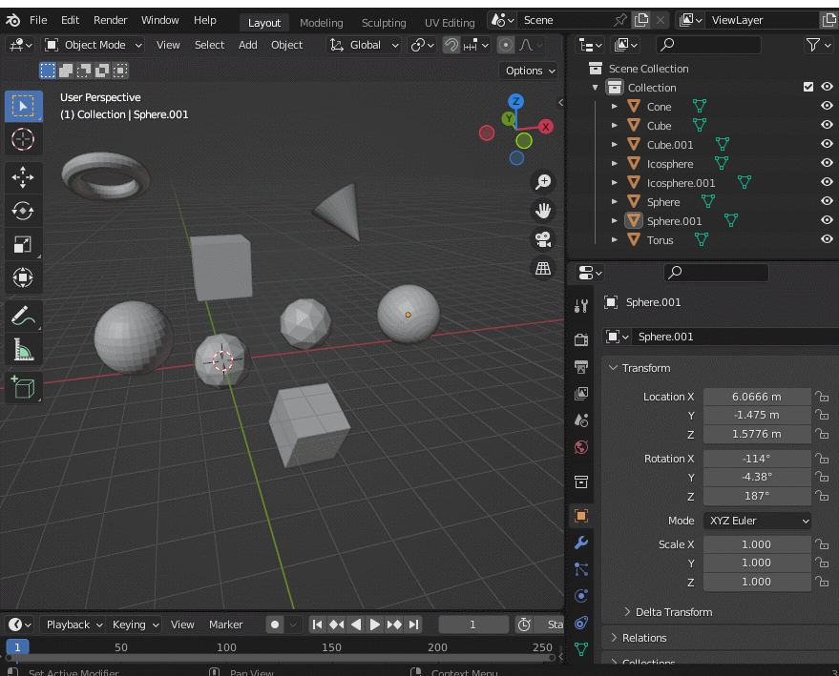Open Modifier Properties with the wrench icon

[x=581, y=543]
